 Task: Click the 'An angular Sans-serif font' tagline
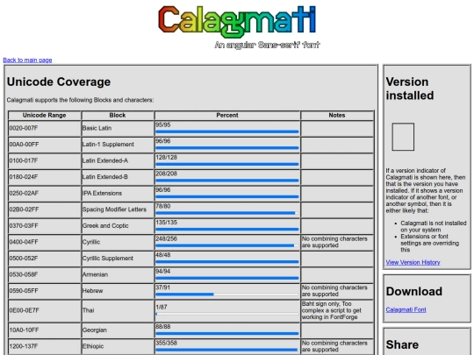click(267, 46)
